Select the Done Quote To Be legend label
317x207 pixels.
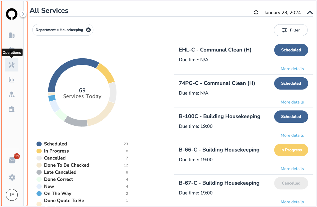(64, 201)
